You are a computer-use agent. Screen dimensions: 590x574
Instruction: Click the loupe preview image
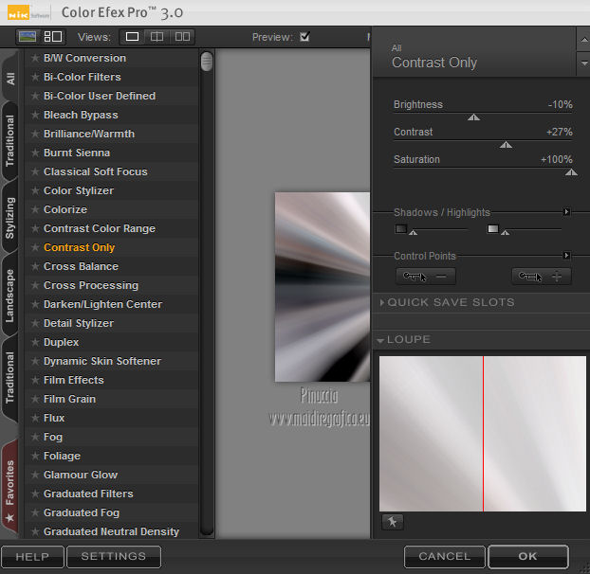point(483,434)
